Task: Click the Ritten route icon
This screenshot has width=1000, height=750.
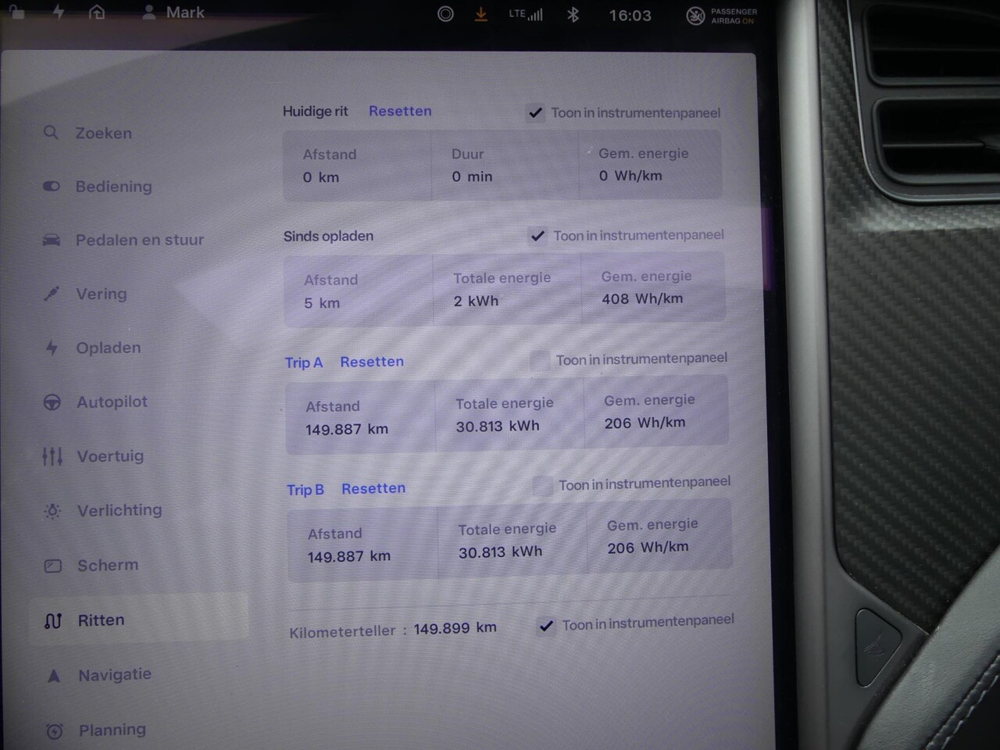Action: point(53,620)
